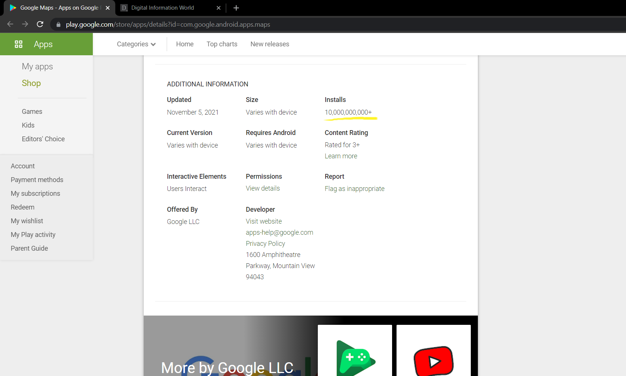
Task: Open My subscriptions
Action: point(35,194)
